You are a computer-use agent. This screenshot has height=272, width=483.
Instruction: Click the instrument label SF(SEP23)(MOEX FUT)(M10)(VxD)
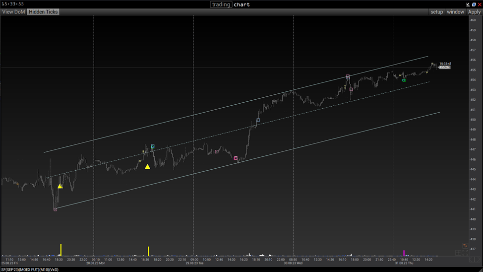pyautogui.click(x=30, y=270)
